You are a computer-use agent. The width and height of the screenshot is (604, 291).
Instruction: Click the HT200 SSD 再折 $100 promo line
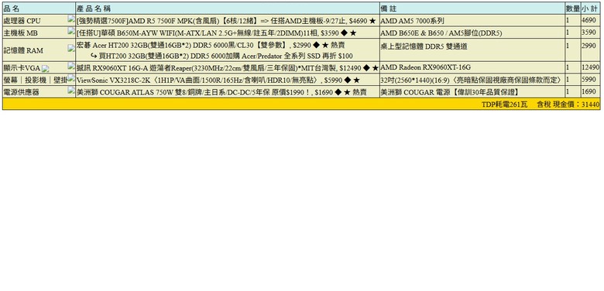point(221,56)
